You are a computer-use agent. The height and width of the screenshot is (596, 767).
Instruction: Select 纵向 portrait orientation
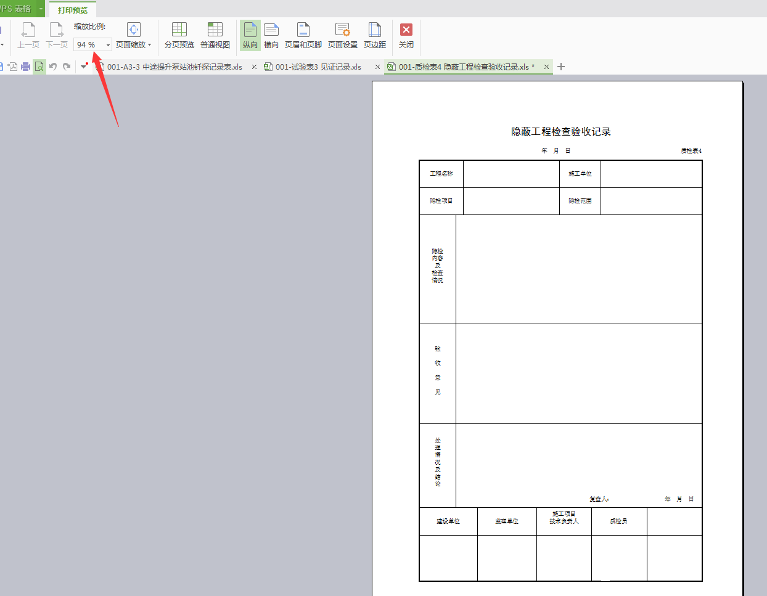coord(250,35)
